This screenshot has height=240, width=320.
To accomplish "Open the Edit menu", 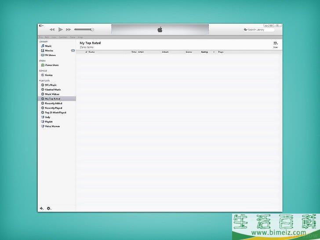I will (47, 37).
